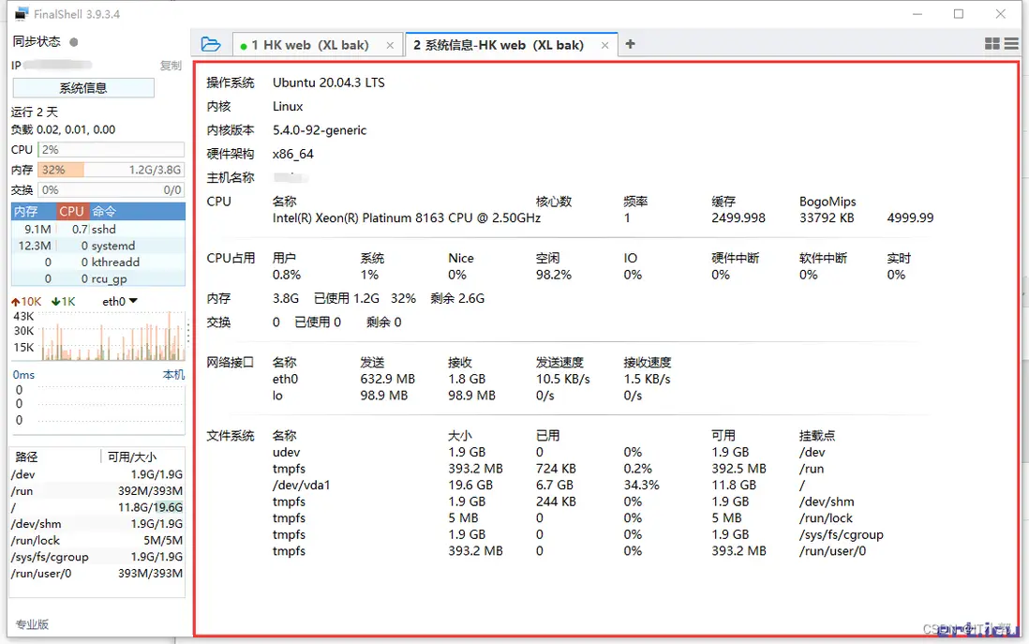Select the /dev disk row in sidebar
The width and height of the screenshot is (1029, 644).
[x=97, y=474]
